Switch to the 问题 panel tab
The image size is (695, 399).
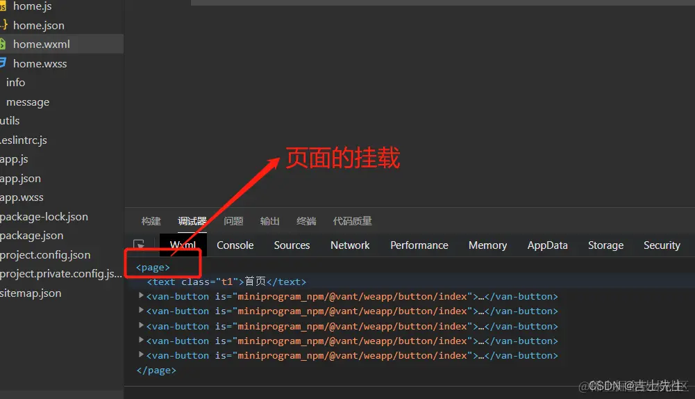coord(233,221)
